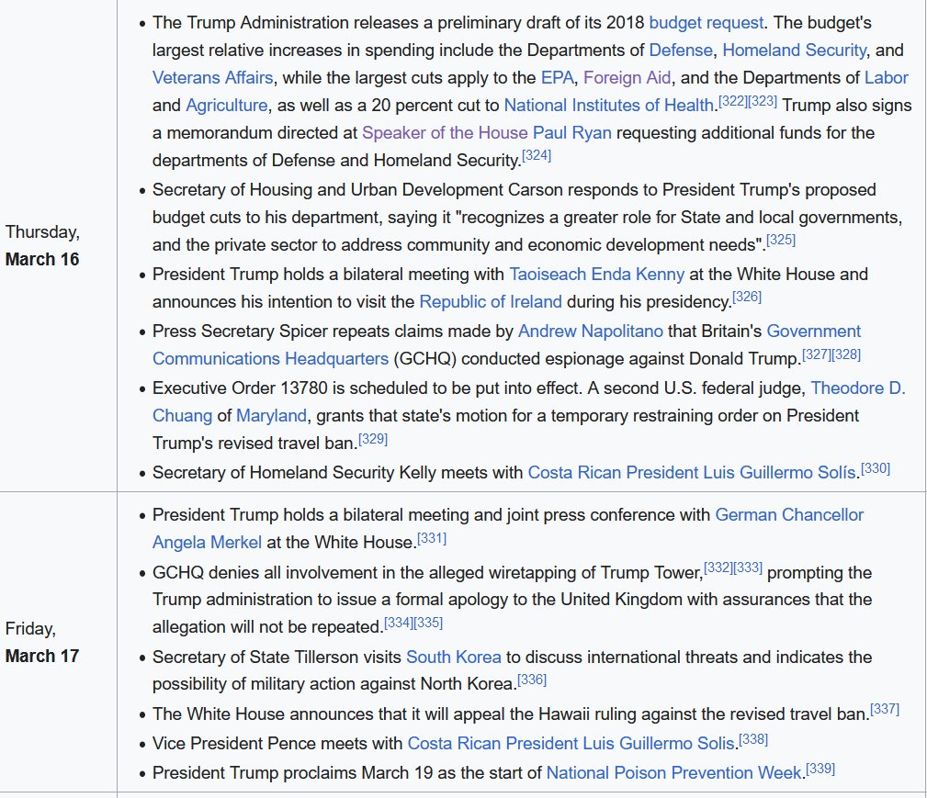Follow the Republic of Ireland link
Image resolution: width=927 pixels, height=798 pixels.
point(490,302)
